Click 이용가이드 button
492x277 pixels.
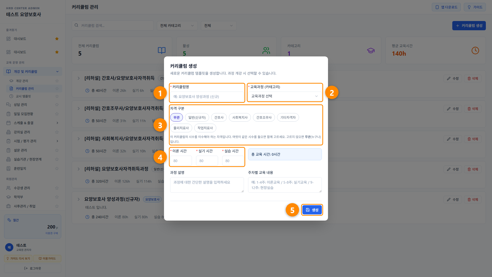coord(47,259)
